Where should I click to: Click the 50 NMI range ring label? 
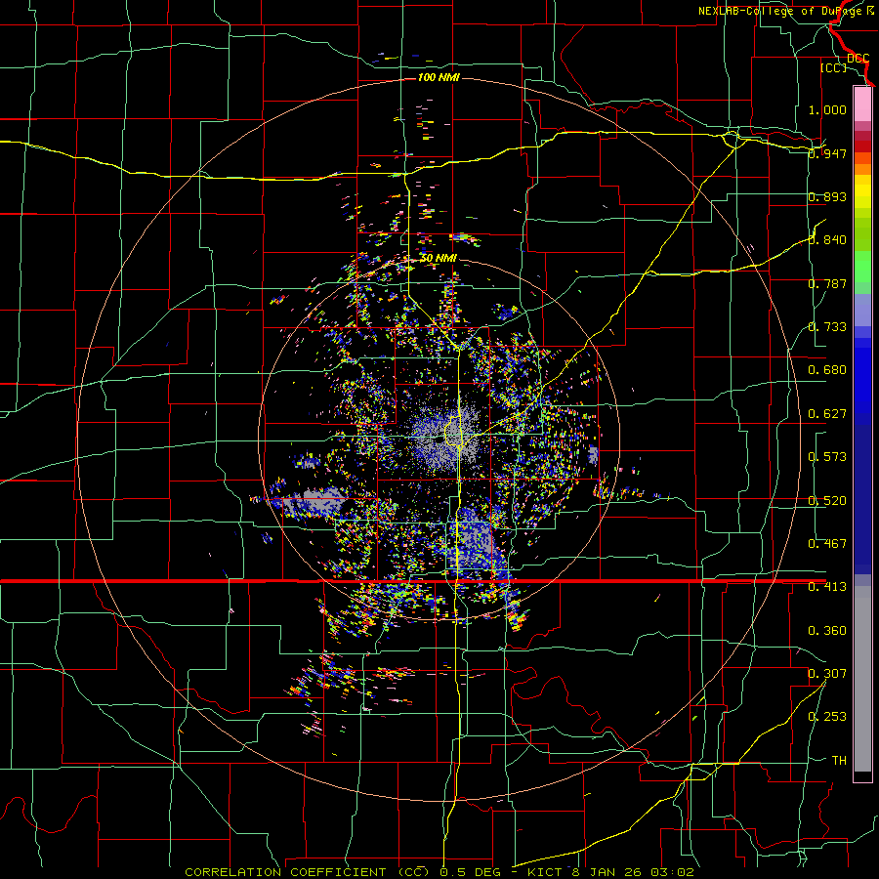(x=439, y=259)
